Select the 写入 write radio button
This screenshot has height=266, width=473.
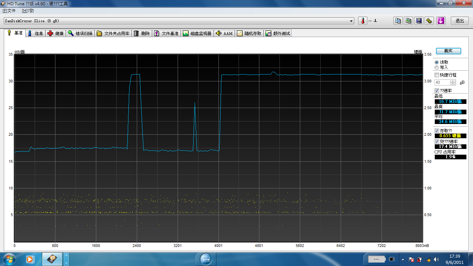437,67
